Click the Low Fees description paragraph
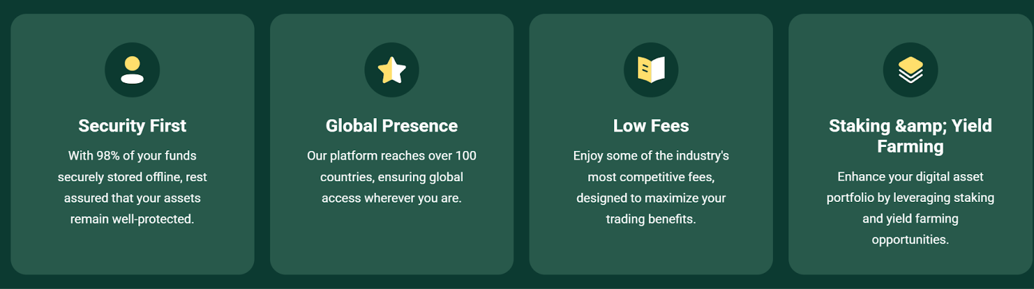The height and width of the screenshot is (289, 1034). (x=651, y=187)
